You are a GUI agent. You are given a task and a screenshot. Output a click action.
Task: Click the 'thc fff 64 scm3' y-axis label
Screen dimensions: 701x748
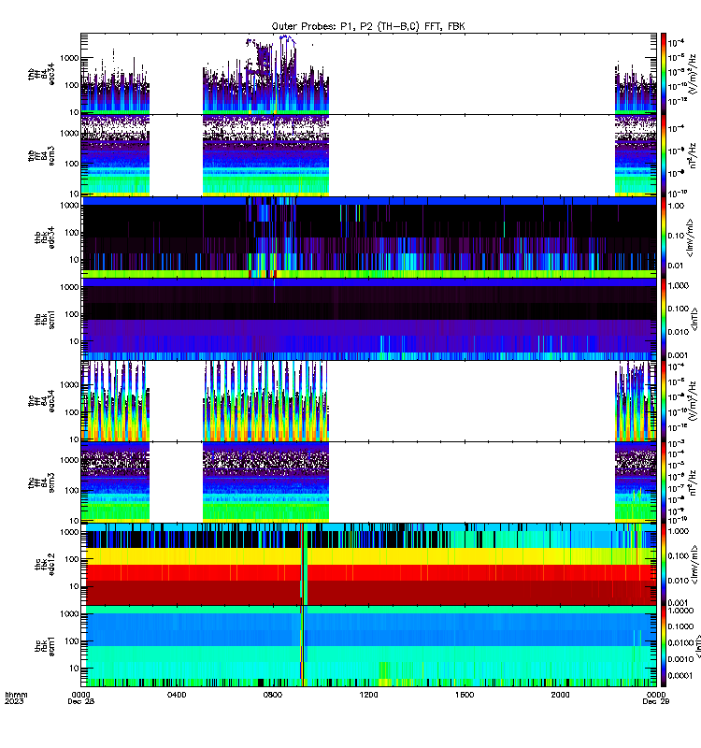41,482
